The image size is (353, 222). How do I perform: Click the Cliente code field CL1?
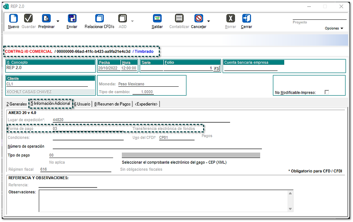[x=47, y=84]
